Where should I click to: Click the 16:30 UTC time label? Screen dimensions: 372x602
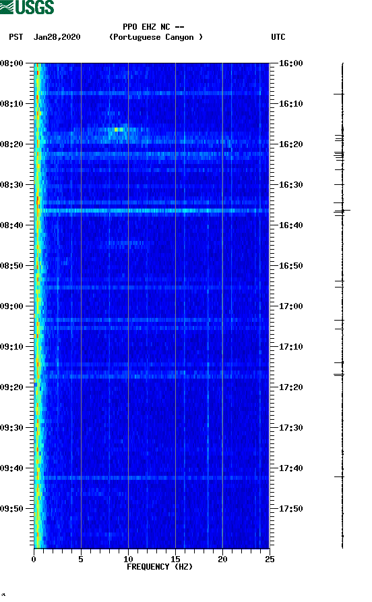pyautogui.click(x=290, y=185)
